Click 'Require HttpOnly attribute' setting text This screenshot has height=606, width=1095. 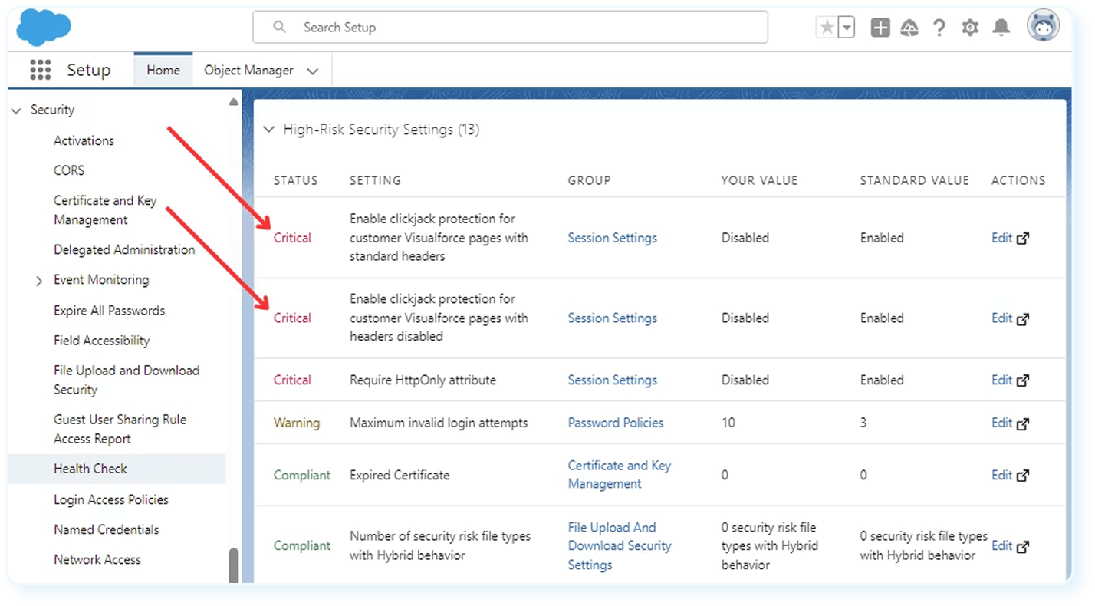[423, 380]
